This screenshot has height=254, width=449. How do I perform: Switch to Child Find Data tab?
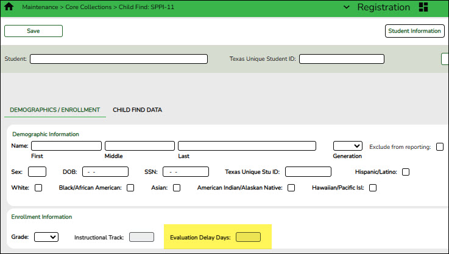[137, 110]
